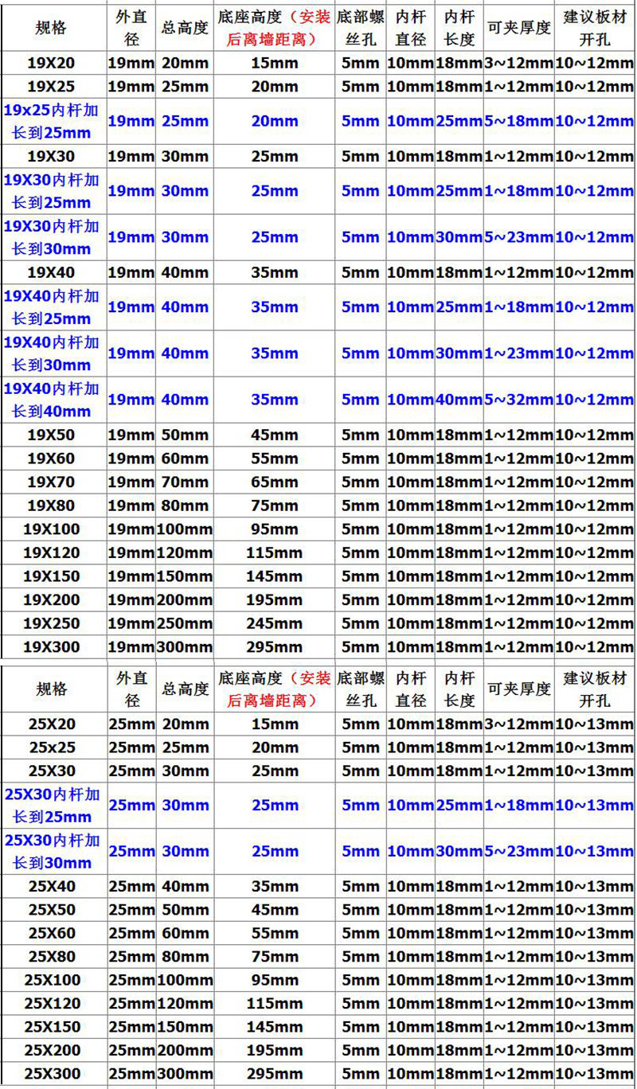
Task: Click '5~23mm' in the 25X30内杆加长到30mm row
Action: 518,852
